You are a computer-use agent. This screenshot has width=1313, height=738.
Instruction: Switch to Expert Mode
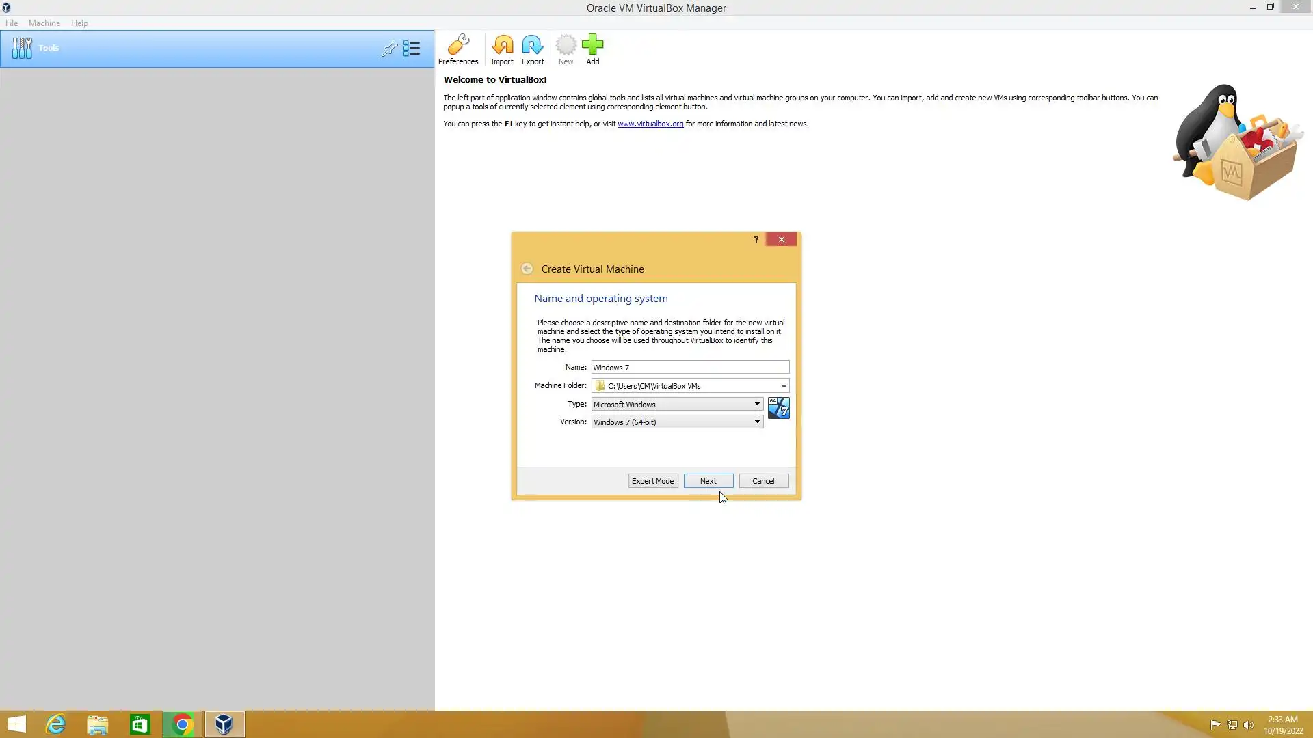[652, 481]
